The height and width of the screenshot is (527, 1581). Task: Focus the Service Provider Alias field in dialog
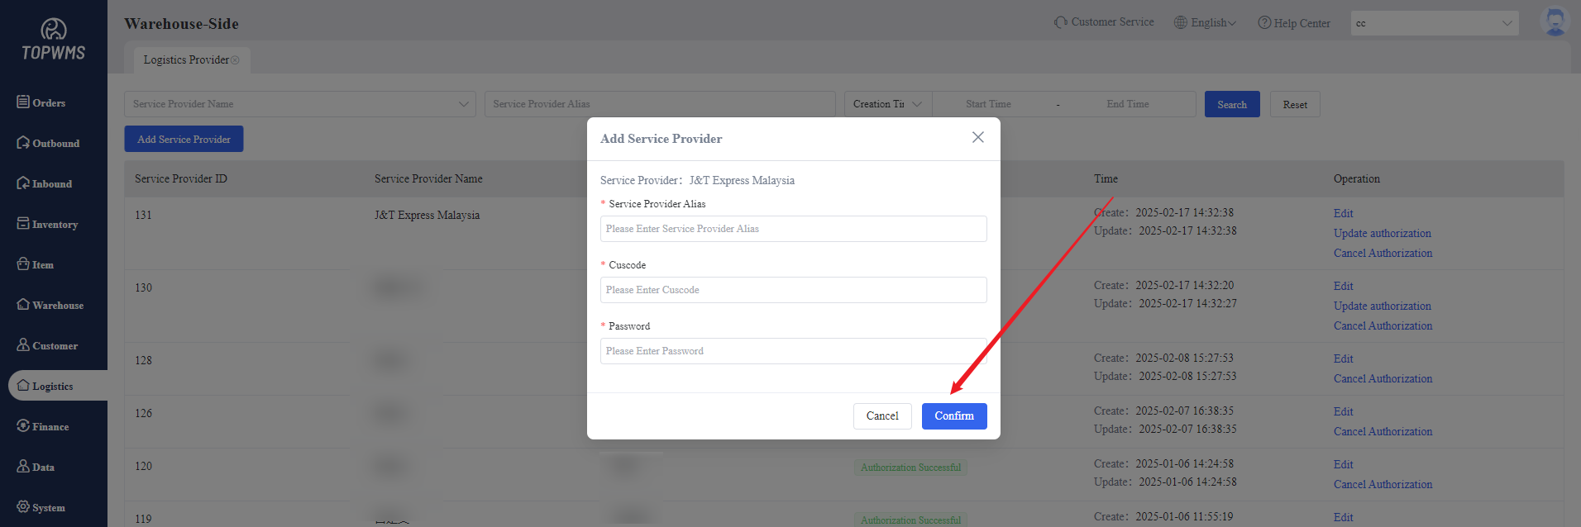[793, 229]
